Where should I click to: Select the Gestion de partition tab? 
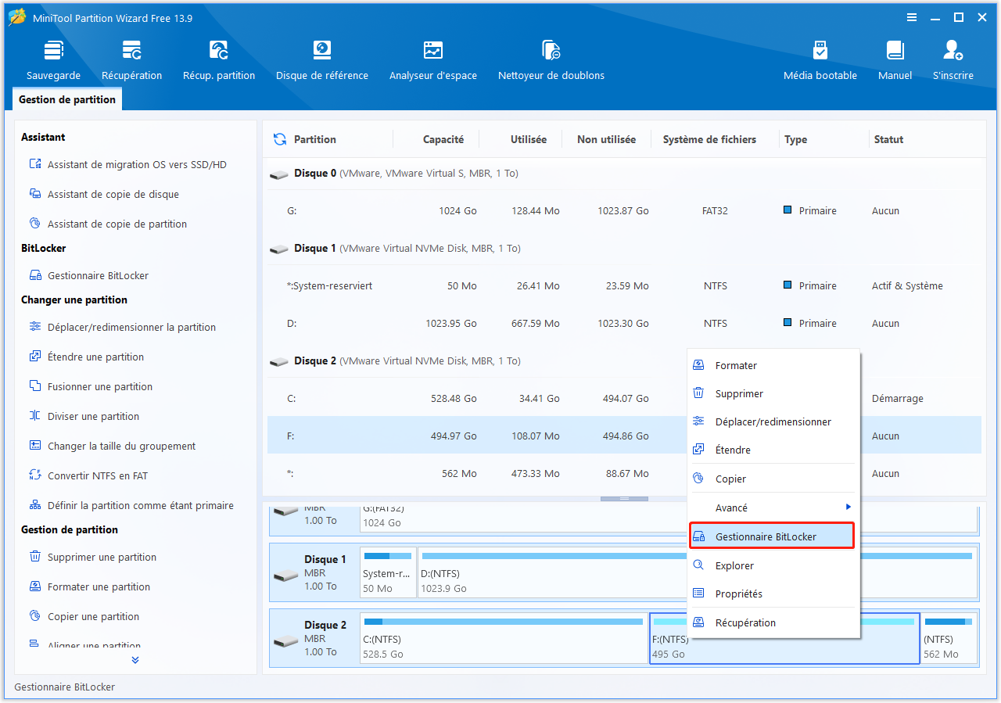click(x=67, y=99)
